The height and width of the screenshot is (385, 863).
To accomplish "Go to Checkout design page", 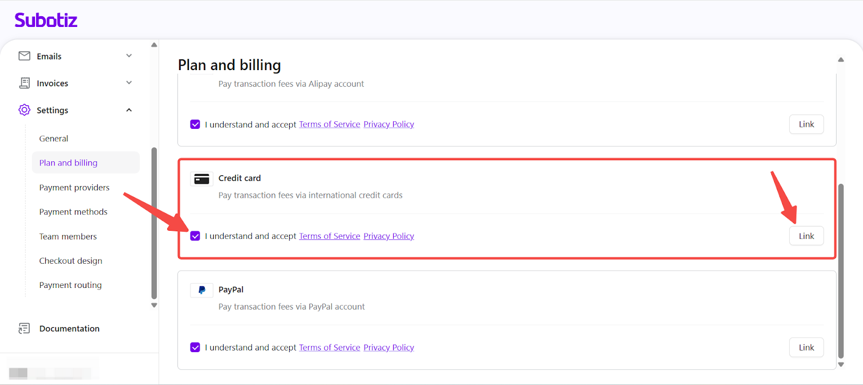I will click(71, 261).
